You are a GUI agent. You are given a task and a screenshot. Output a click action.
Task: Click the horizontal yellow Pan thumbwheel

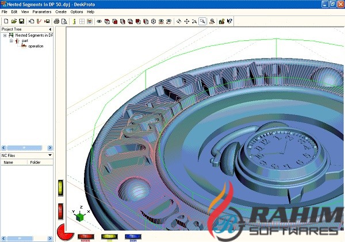[109, 237]
